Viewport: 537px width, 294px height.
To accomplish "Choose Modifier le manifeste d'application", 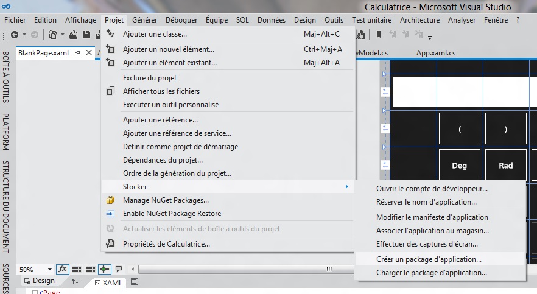I will tap(440, 217).
